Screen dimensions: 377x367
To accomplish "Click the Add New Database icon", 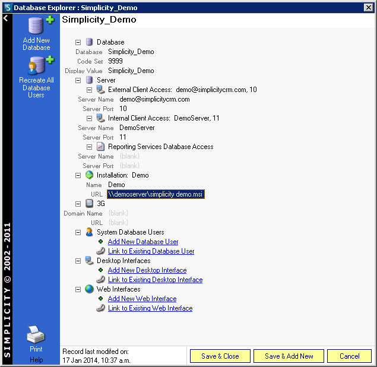I will tap(36, 27).
